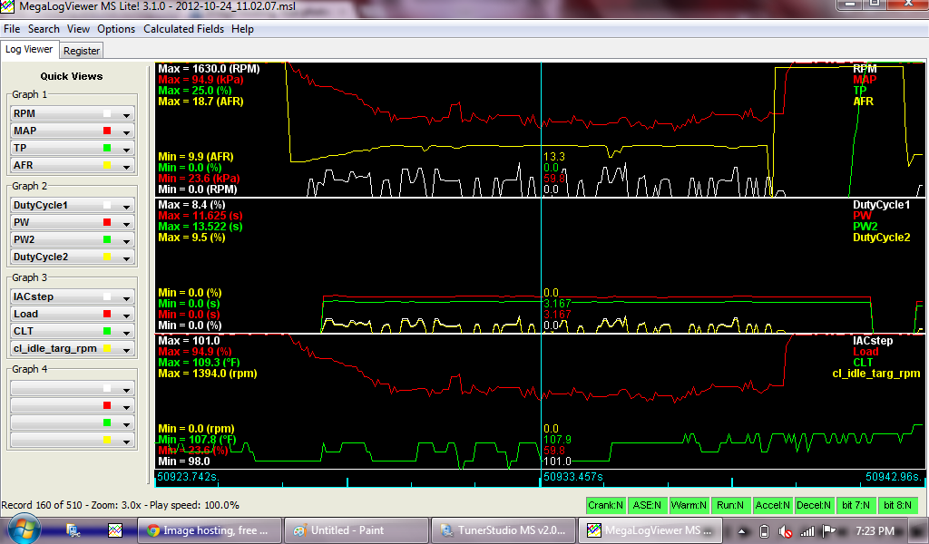Click the Warm:N status indicator
This screenshot has height=544, width=929.
689,505
